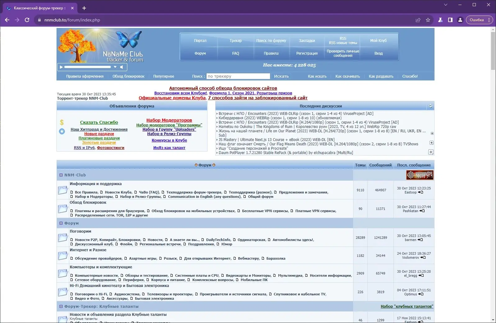Open the FAQ menu item
Image resolution: width=496 pixels, height=323 pixels.
pos(236,53)
